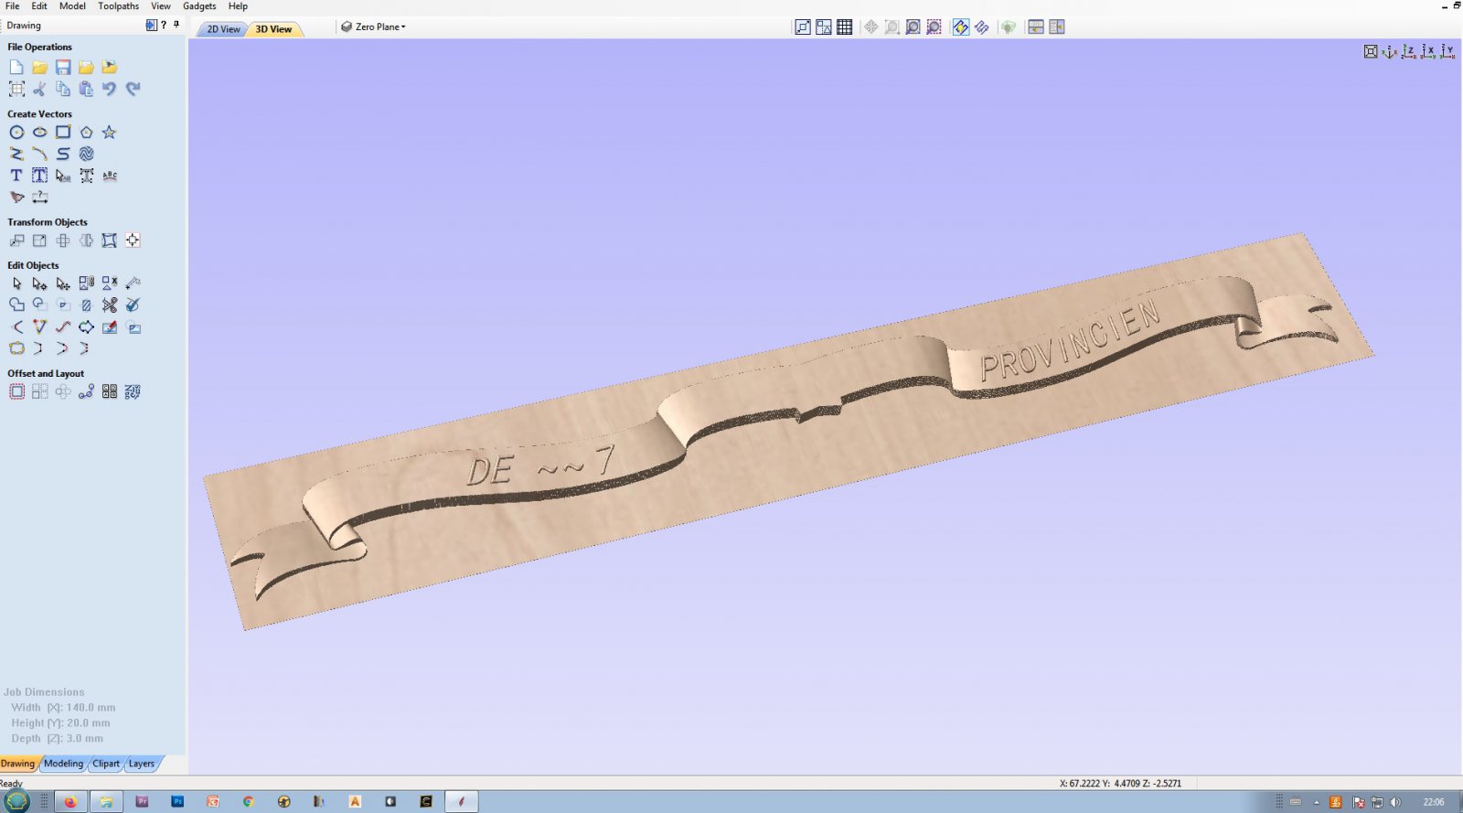Switch to the 2D View tab
The image size is (1463, 813).
[x=223, y=29]
